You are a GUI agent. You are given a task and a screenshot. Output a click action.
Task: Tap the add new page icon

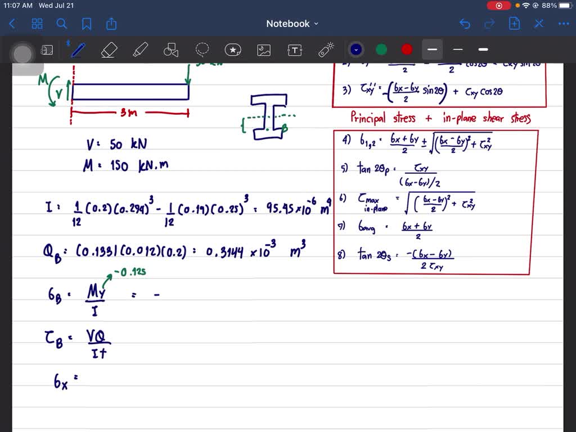(x=514, y=23)
